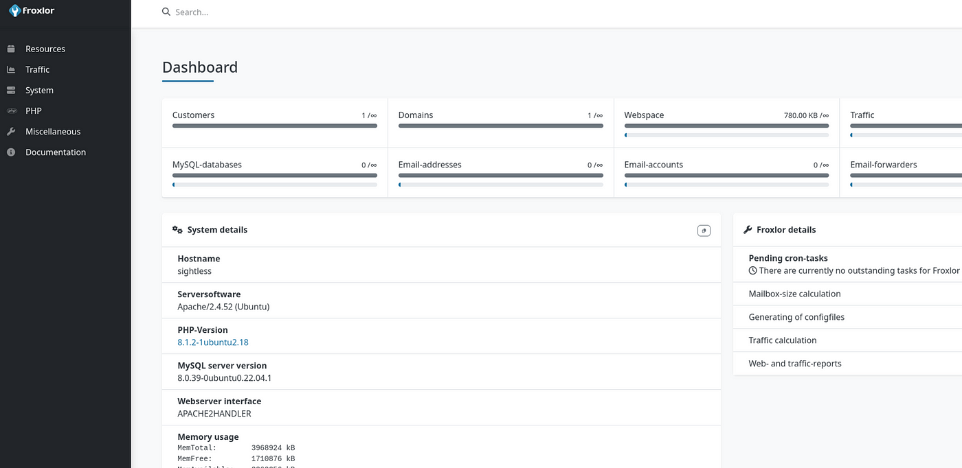Select the Email-accounts card label

[x=653, y=165]
